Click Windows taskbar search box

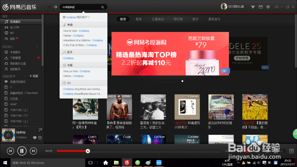click(x=48, y=163)
